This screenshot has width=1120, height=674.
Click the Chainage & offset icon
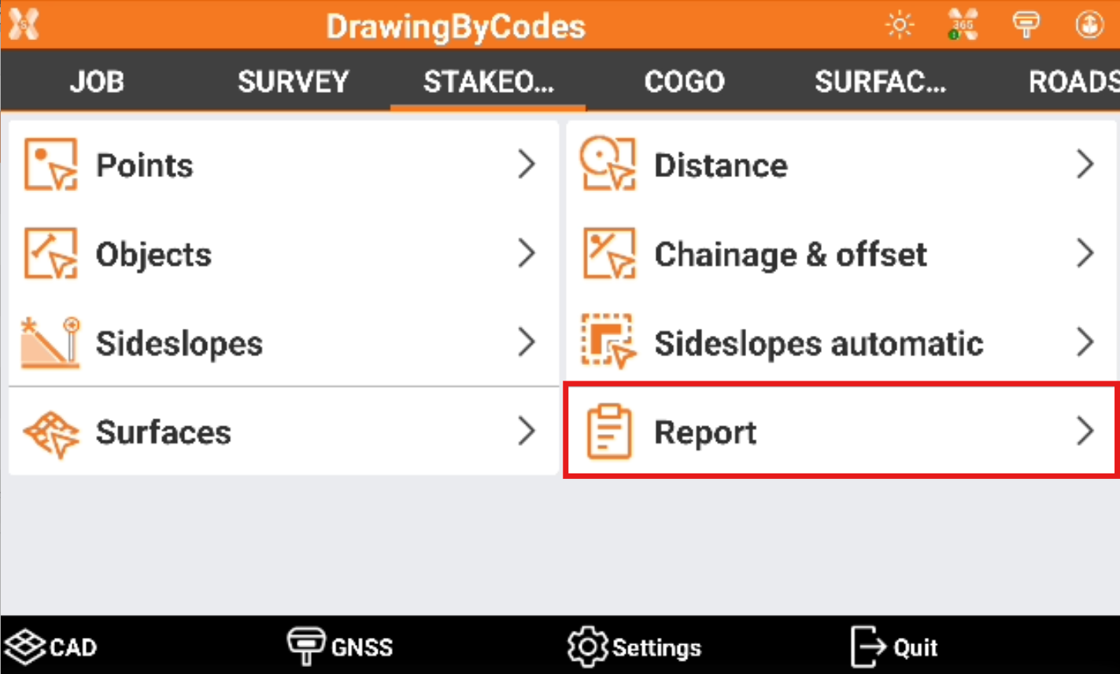click(x=608, y=253)
